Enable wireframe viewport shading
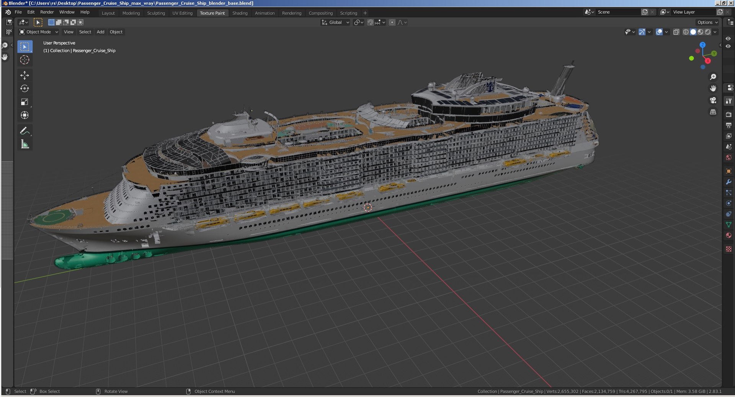 [686, 32]
